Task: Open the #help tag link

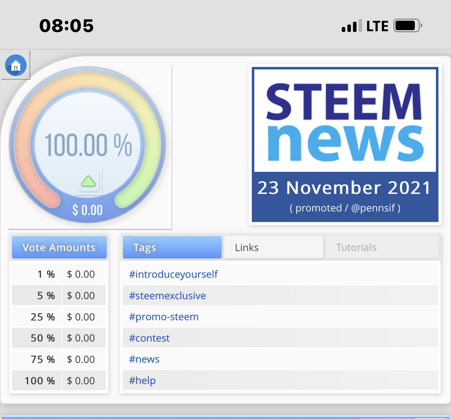Action: (x=142, y=380)
